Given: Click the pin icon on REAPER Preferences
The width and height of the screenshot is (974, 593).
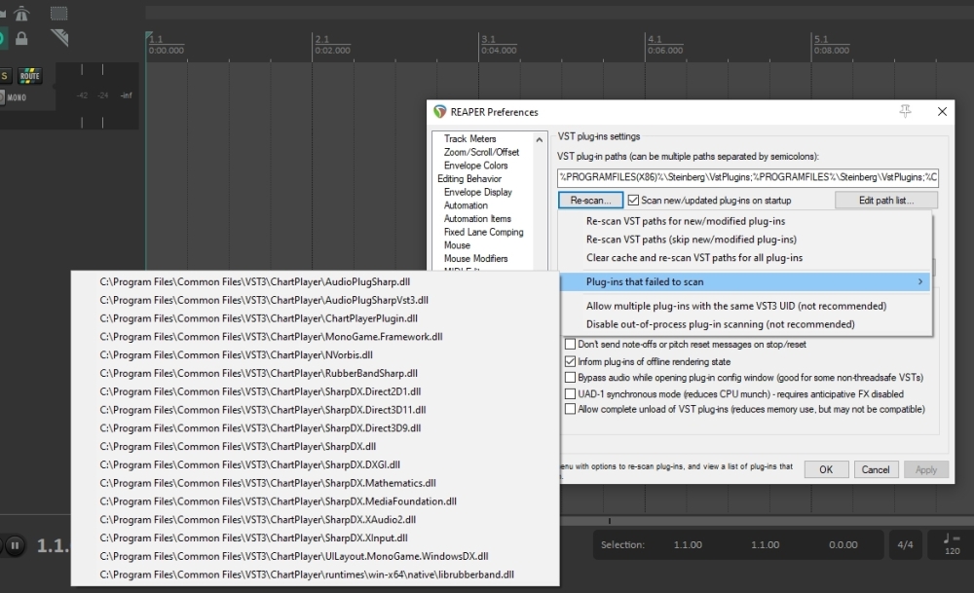Looking at the screenshot, I should 905,112.
